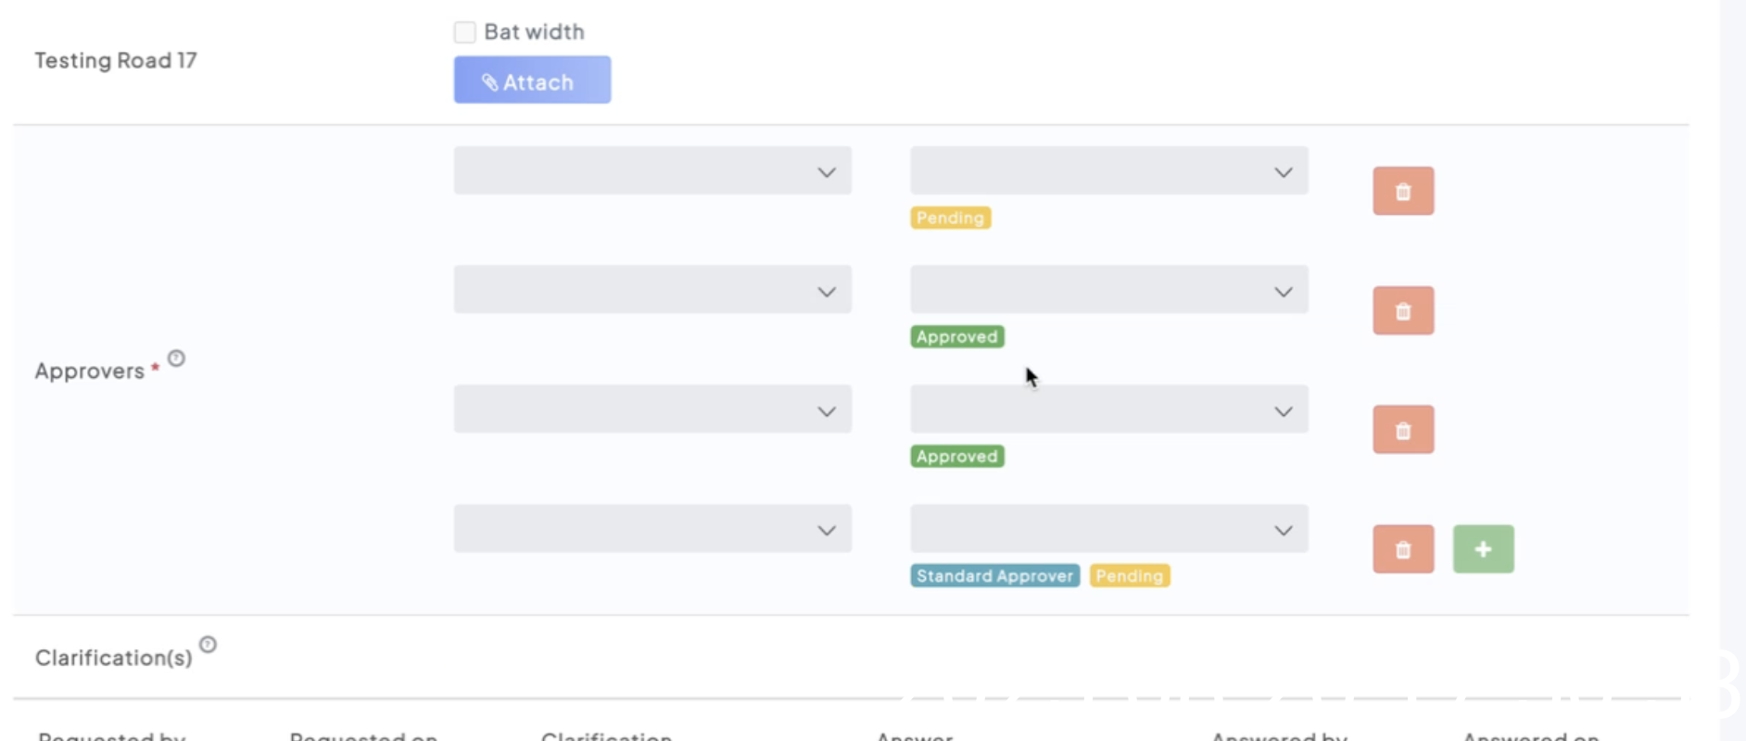
Task: Click the Standard Approver badge
Action: click(x=994, y=576)
